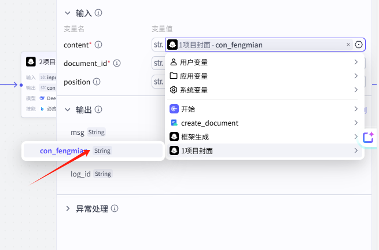This screenshot has height=250, width=379.
Task: Click info icon next to 异常处理
Action: (x=115, y=208)
